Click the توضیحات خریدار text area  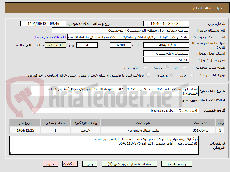tap(104, 145)
